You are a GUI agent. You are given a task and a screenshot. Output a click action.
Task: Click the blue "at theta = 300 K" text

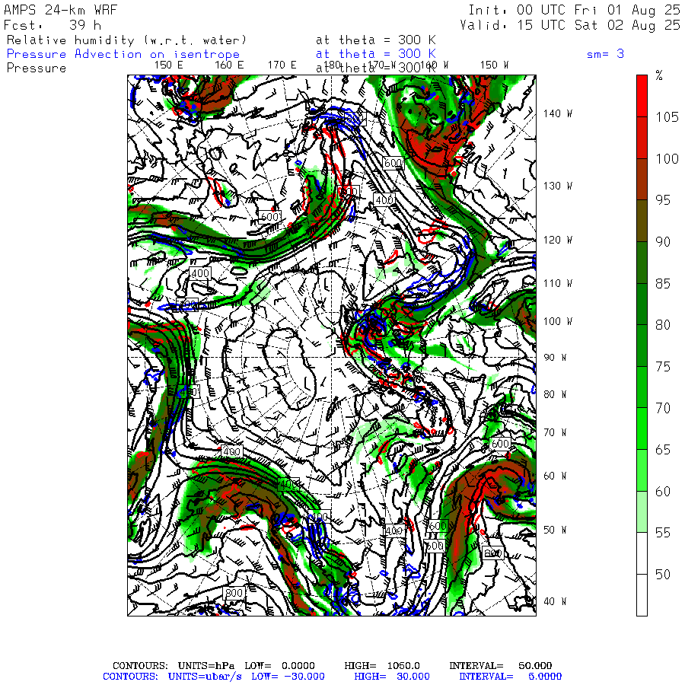pos(376,54)
